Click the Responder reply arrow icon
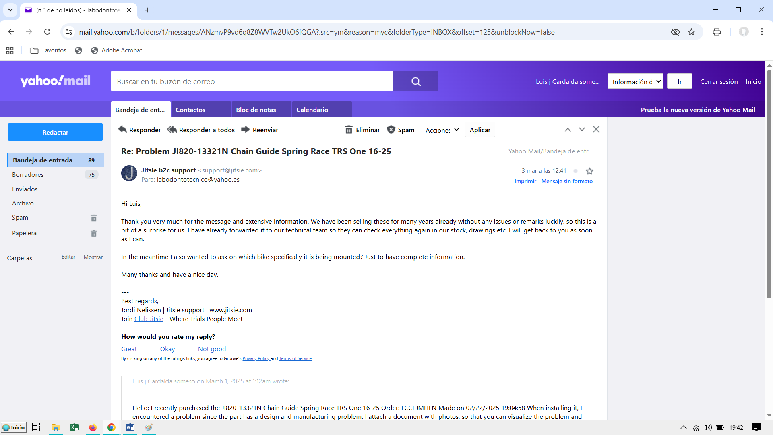The image size is (773, 435). pos(122,129)
